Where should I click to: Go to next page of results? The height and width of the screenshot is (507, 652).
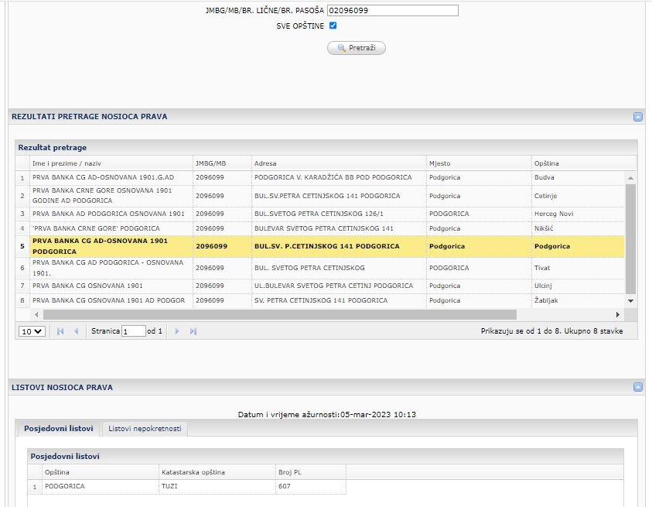[176, 331]
